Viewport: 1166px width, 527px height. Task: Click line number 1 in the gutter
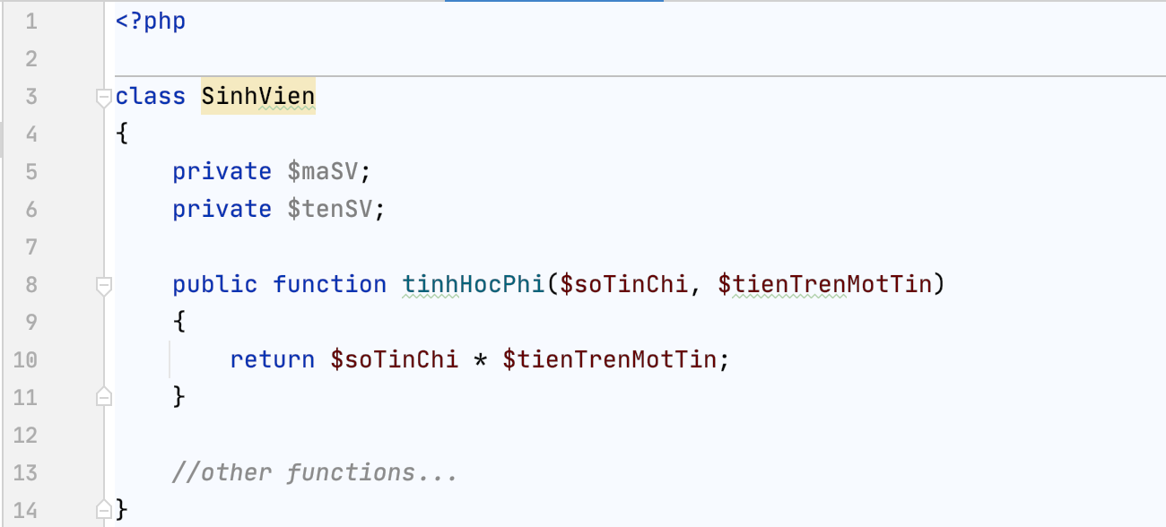[31, 22]
